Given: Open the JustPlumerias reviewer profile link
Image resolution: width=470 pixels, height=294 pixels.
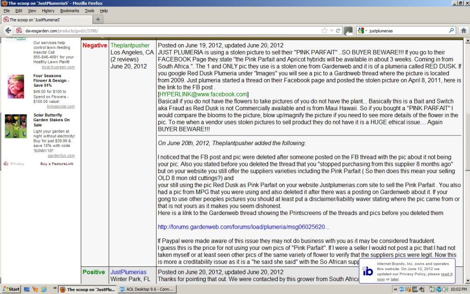Looking at the screenshot, I should click(129, 272).
